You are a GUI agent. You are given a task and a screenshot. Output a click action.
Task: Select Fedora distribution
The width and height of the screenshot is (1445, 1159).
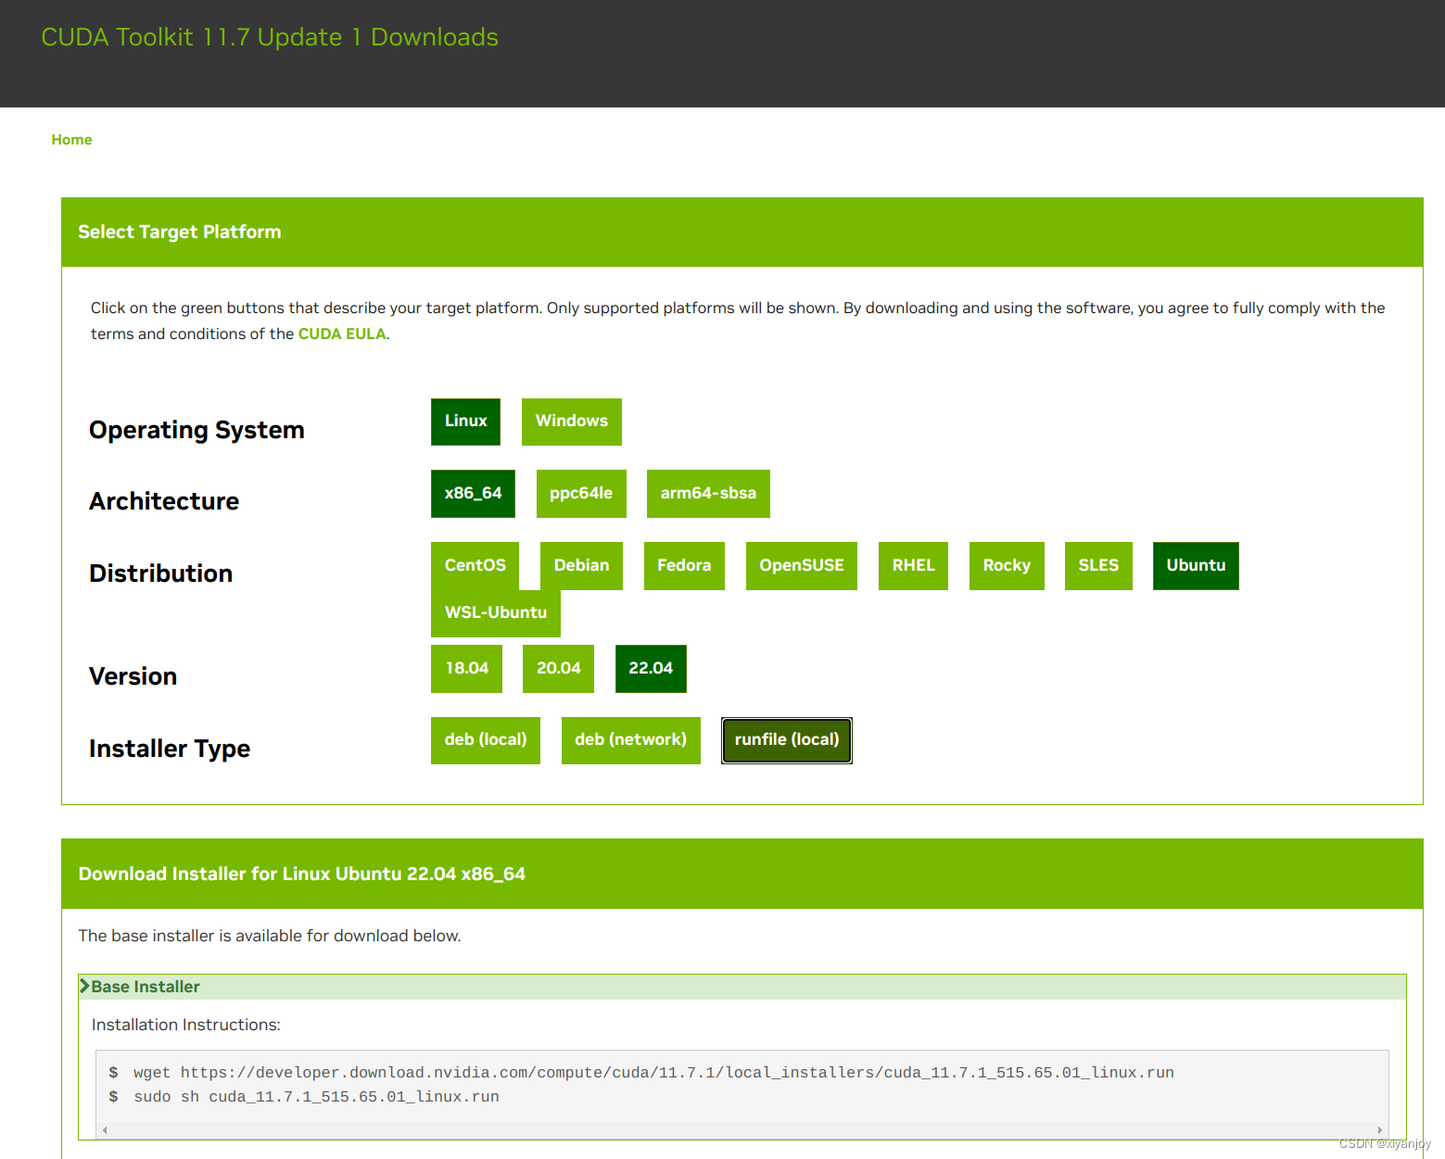pos(684,566)
